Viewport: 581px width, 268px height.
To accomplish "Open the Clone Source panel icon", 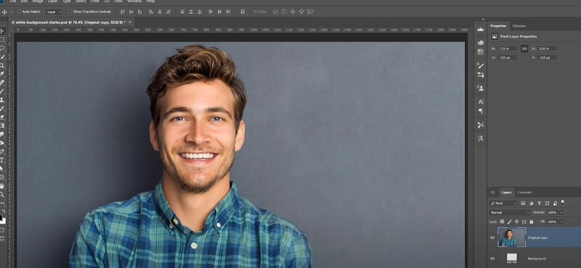I will [481, 88].
